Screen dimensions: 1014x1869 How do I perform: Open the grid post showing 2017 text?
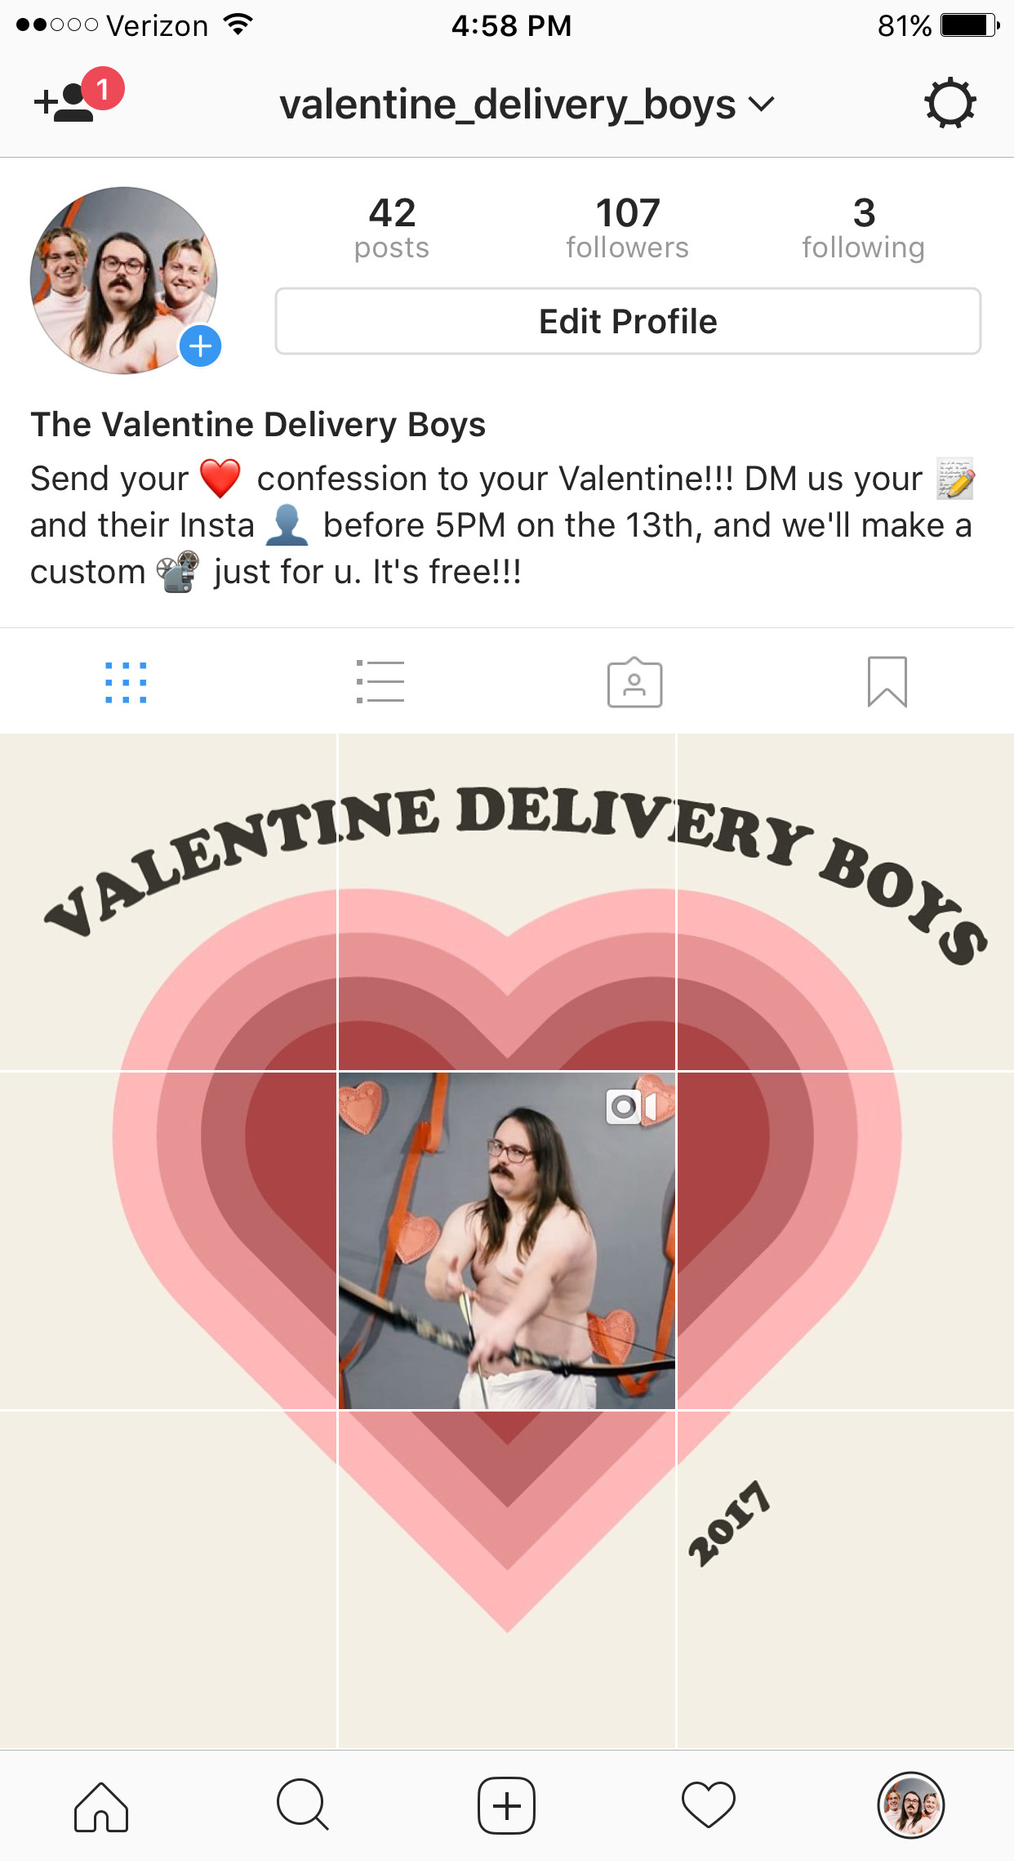coord(846,1580)
